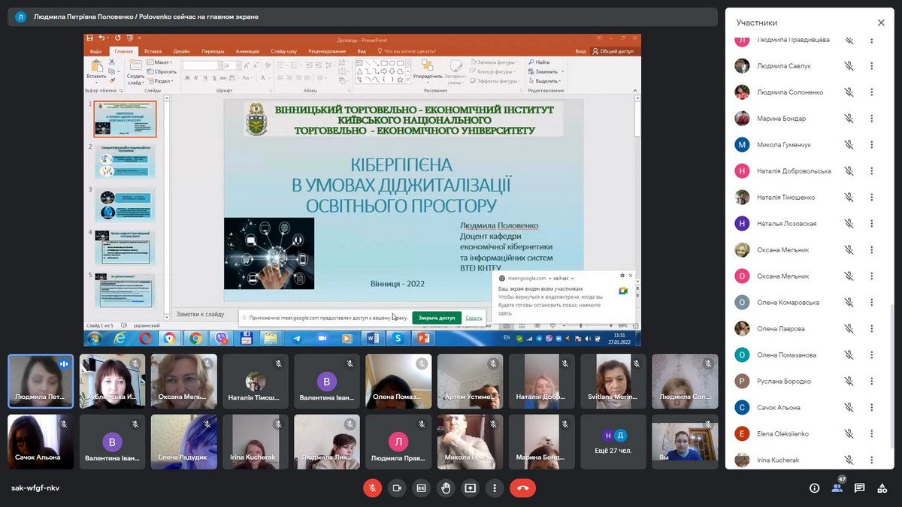Click the present screen icon
The image size is (902, 507).
coord(471,488)
